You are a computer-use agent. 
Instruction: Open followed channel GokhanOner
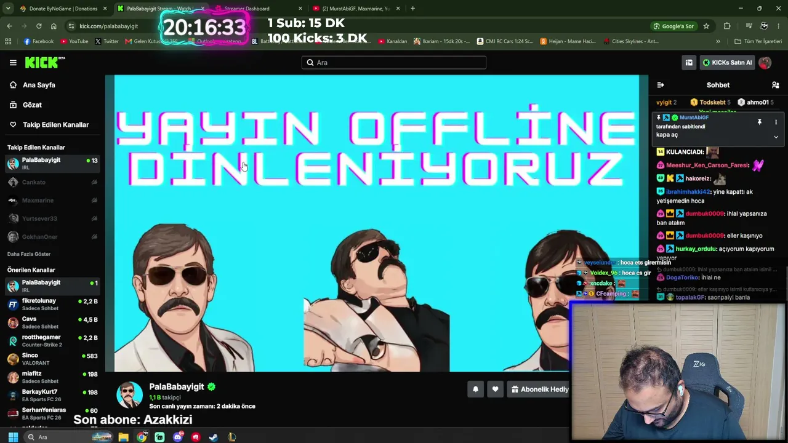click(x=52, y=237)
